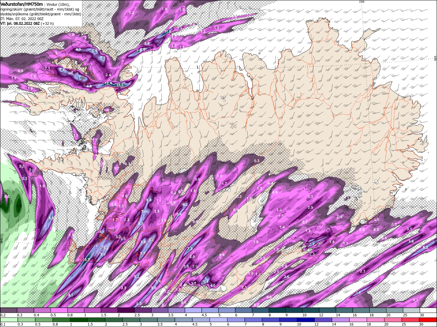This screenshot has height=327, width=437.
Task: Click the 6.1 precipitation value on the map
Action: 149,200
